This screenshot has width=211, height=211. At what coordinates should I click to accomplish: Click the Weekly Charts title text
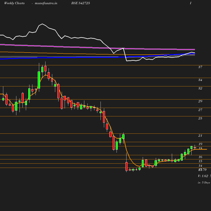tap(14, 3)
